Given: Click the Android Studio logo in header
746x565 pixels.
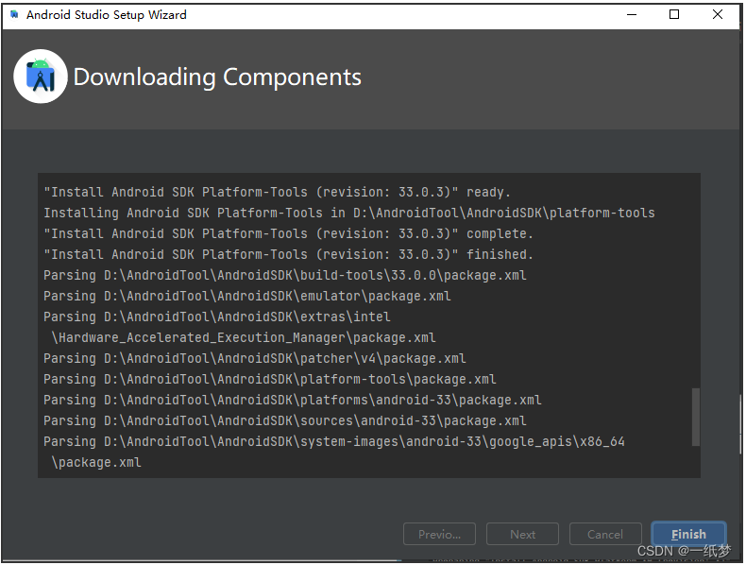Looking at the screenshot, I should pos(41,77).
